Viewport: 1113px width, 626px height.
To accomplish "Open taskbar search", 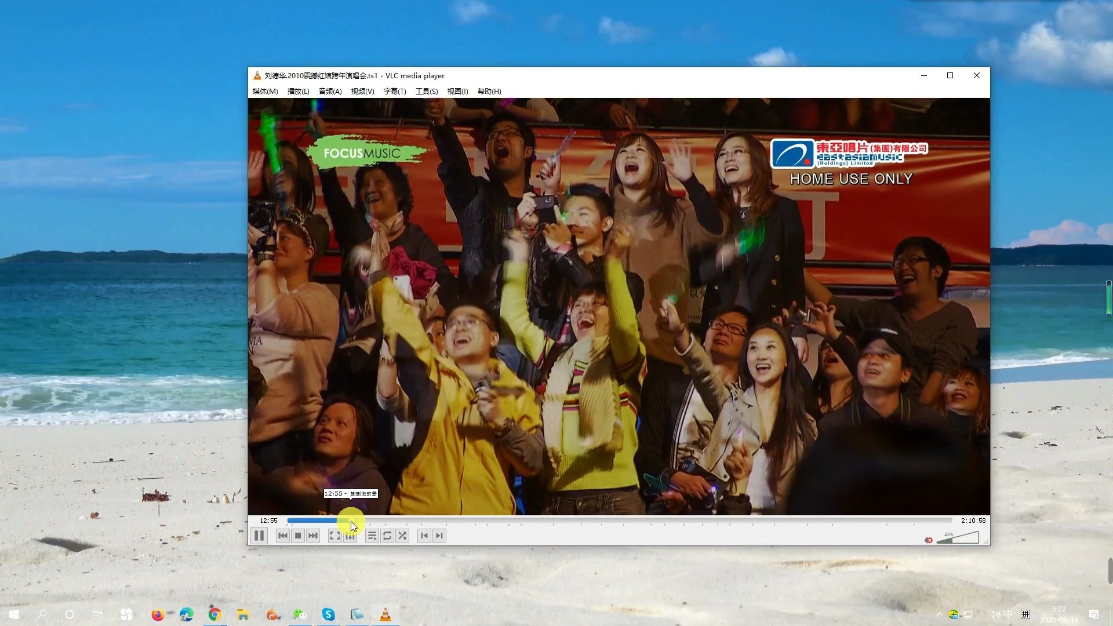I will click(x=42, y=614).
